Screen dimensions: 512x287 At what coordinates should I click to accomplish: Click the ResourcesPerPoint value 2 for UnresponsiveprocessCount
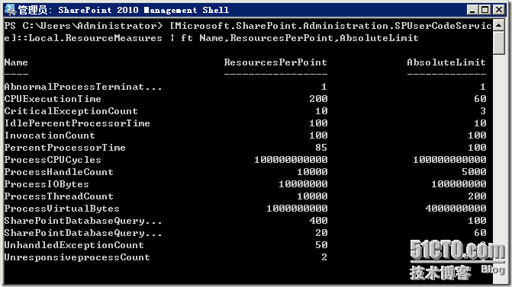pyautogui.click(x=324, y=257)
